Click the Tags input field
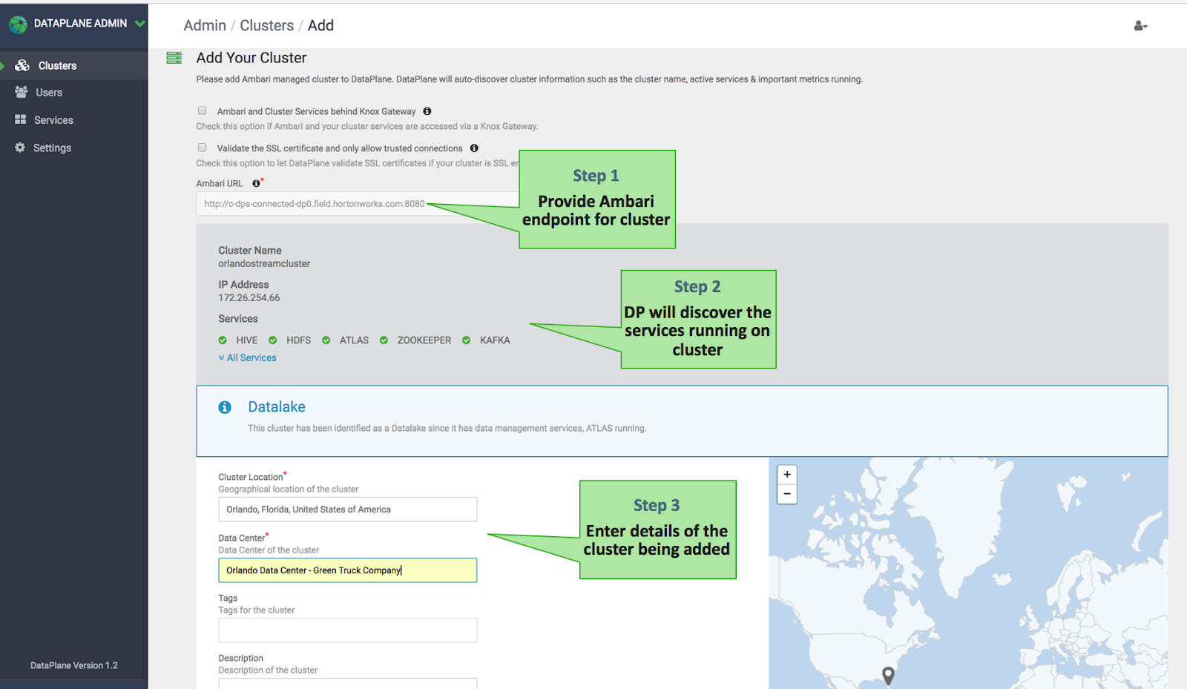 click(x=347, y=630)
